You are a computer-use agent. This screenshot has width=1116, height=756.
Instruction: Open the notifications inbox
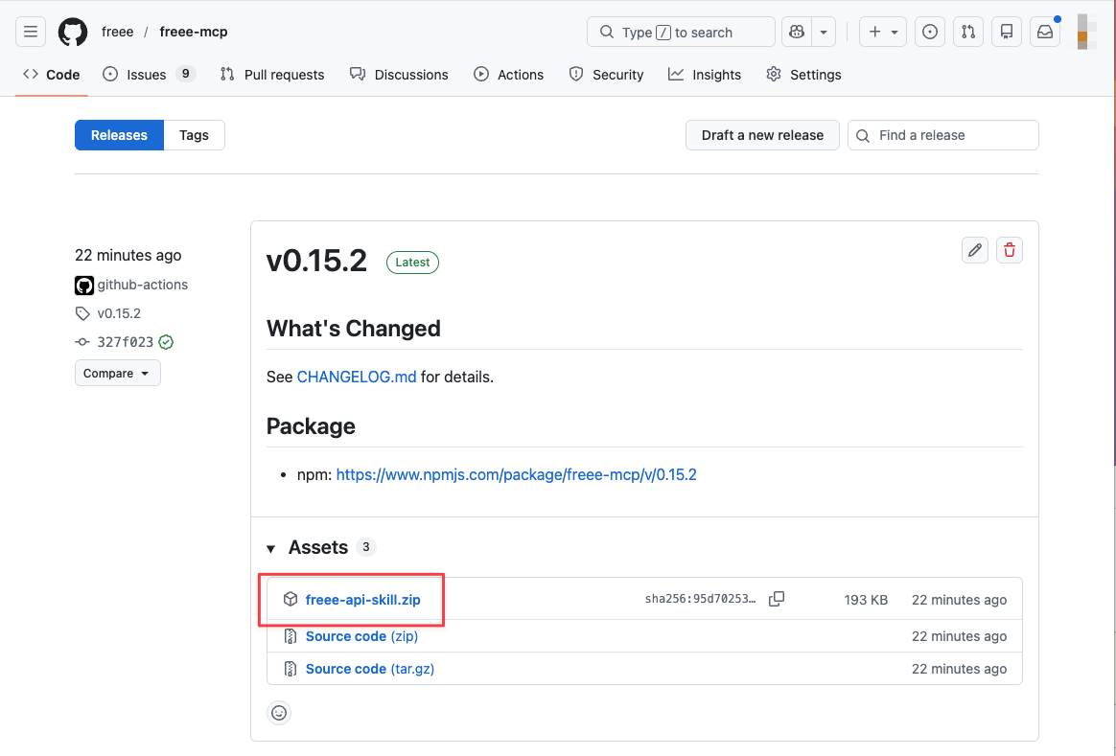(1045, 32)
